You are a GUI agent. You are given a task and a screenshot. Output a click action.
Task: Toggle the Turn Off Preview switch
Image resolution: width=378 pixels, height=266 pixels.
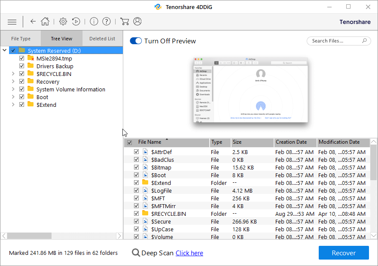point(136,41)
